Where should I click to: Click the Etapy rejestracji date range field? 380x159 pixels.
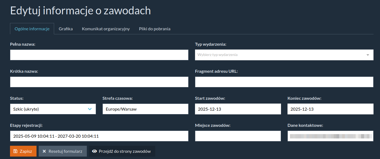[99, 136]
